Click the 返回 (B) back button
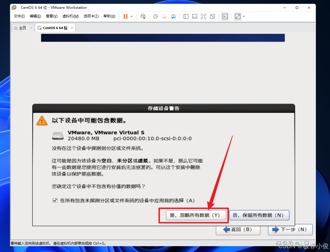Screen dimensions: 330x252 tap(238, 230)
